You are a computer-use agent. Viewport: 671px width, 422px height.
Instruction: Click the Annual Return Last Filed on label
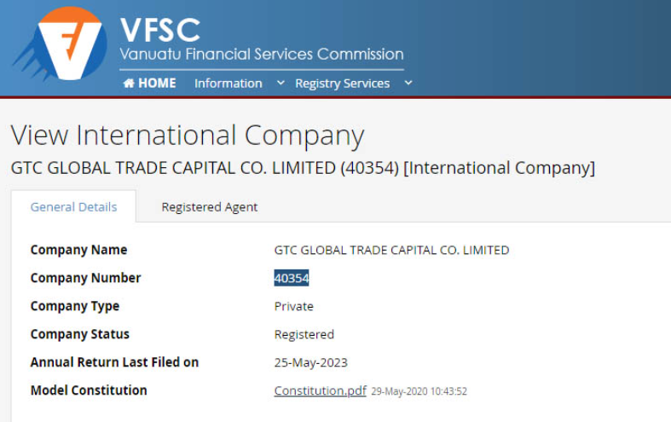[114, 362]
